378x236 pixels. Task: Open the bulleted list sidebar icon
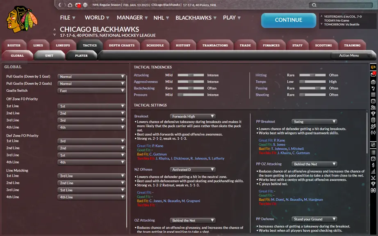tap(373, 152)
